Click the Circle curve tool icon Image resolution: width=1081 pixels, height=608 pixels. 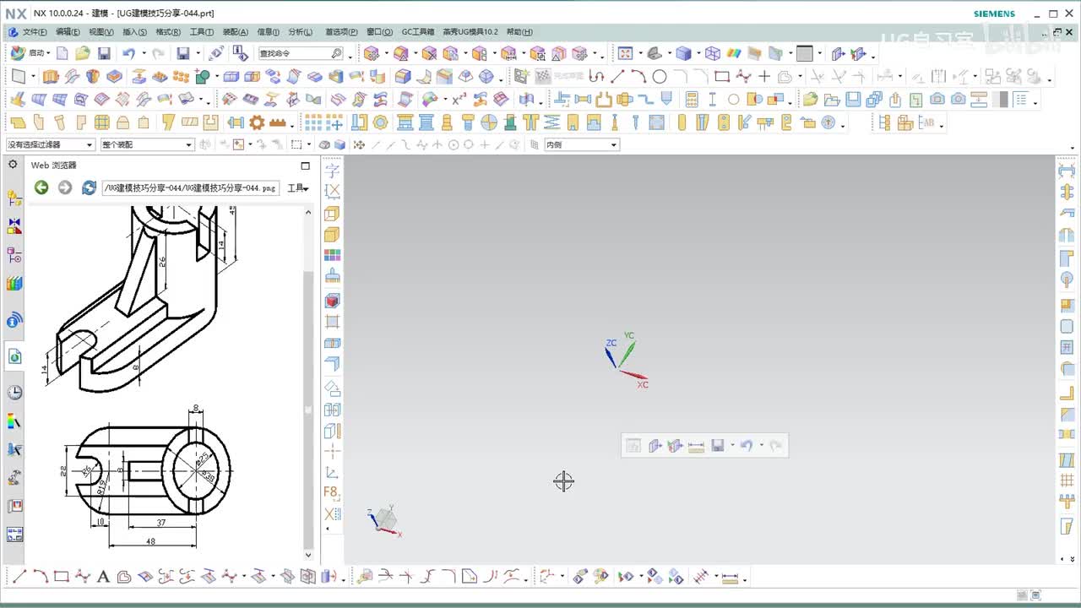pos(660,76)
